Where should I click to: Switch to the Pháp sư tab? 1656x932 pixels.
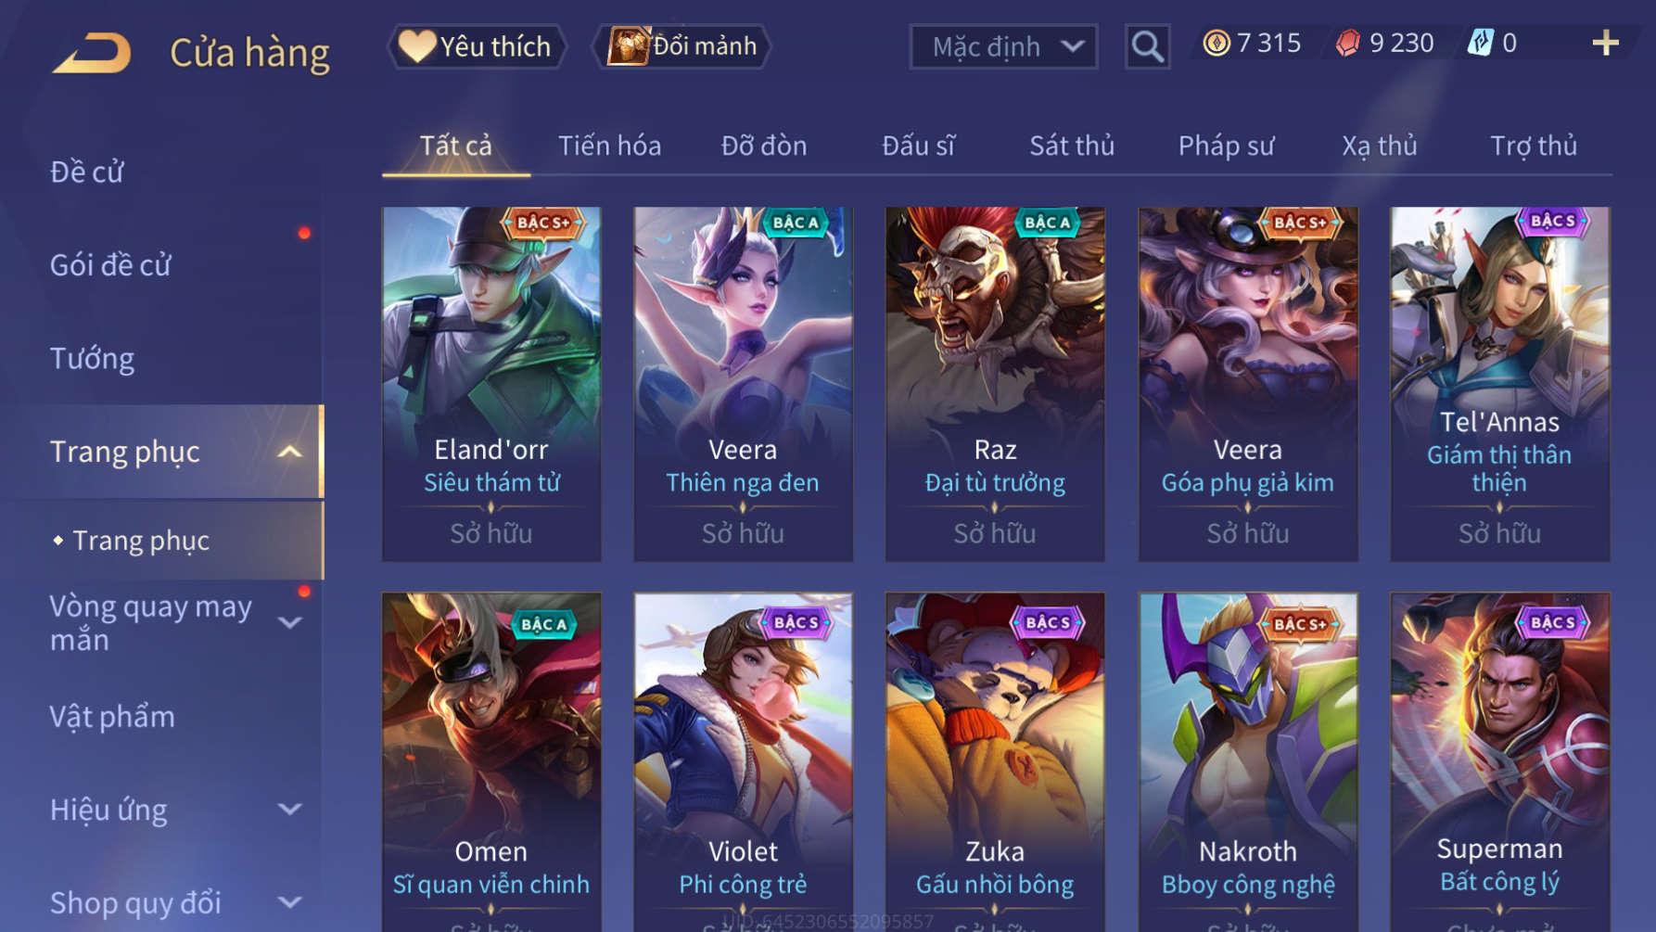(x=1226, y=146)
